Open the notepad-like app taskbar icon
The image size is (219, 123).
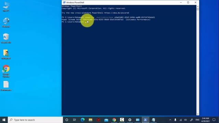point(153,120)
